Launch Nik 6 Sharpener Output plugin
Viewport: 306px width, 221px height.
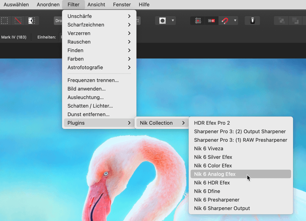click(241, 209)
